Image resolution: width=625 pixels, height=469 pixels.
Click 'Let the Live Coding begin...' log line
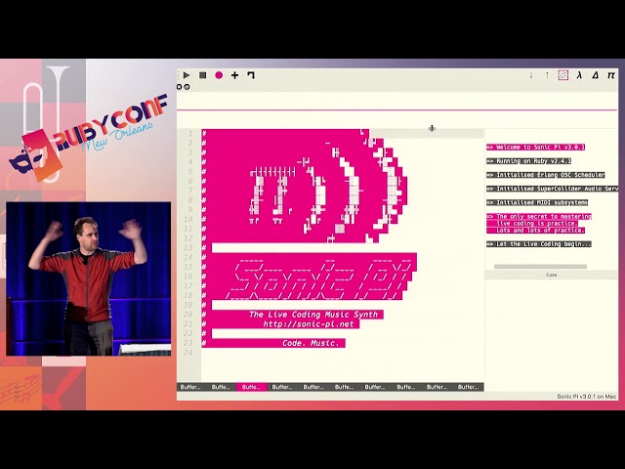539,244
